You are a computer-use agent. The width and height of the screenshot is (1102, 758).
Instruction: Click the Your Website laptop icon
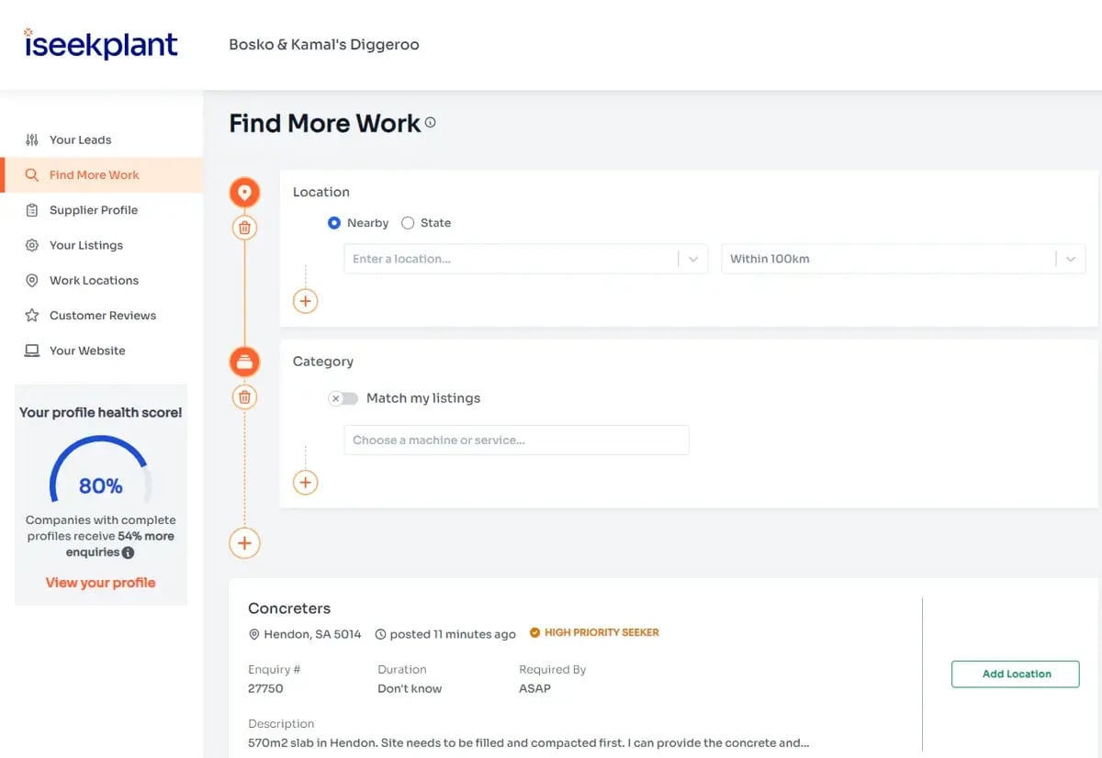point(32,351)
